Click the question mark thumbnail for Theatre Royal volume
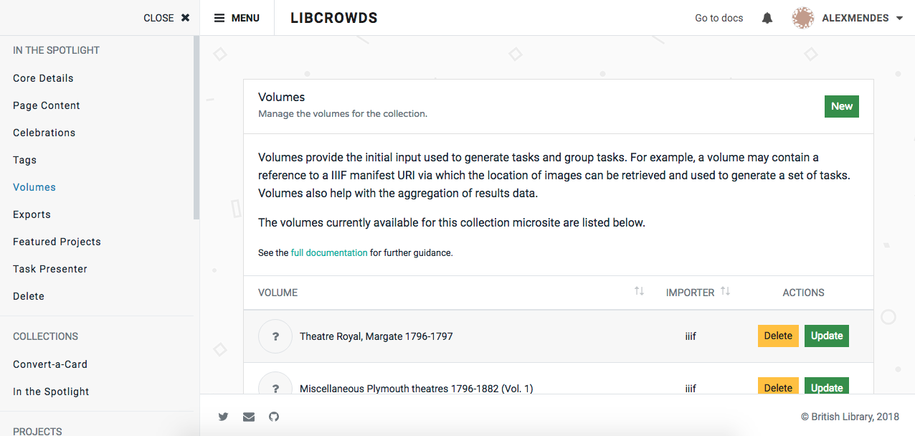This screenshot has height=436, width=915. point(275,336)
